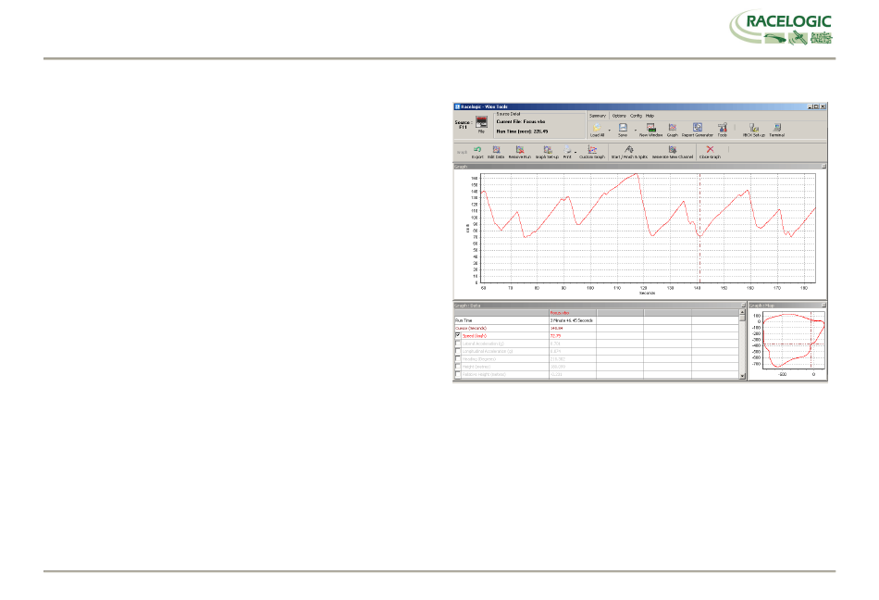This screenshot has width=879, height=600.
Task: Click the run time value cell with 46.45 Seconds
Action: tap(571, 320)
